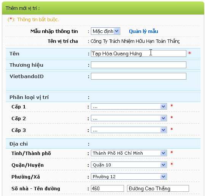Focus the Thương hiệu text field
This screenshot has width=205, height=196.
pyautogui.click(x=138, y=65)
